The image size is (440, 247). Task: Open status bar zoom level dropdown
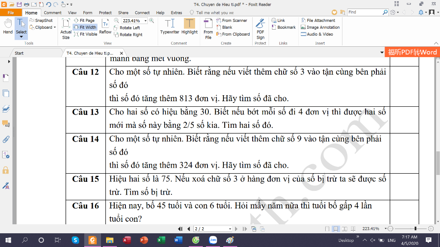click(x=385, y=229)
